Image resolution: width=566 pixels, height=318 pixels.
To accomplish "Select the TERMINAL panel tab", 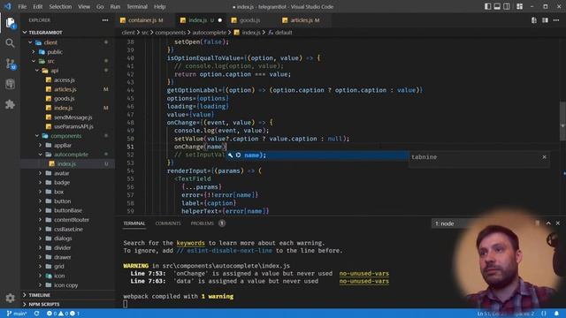I will pyautogui.click(x=134, y=223).
